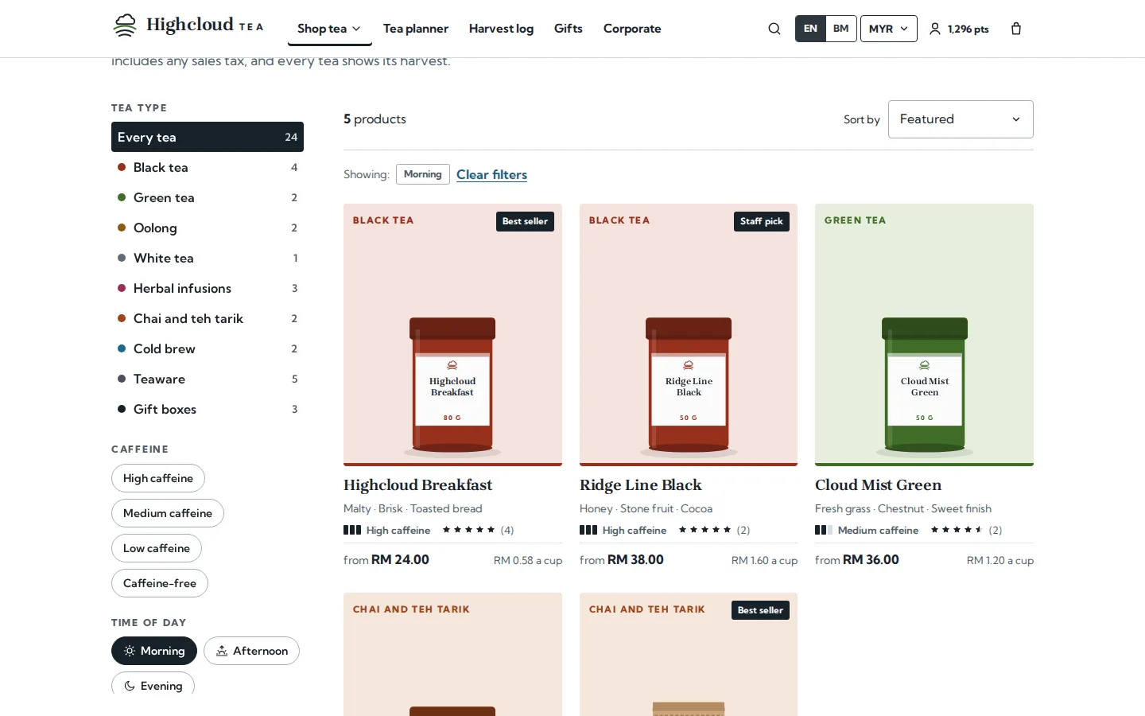Remove the Morning filter tag
The height and width of the screenshot is (716, 1145).
(x=422, y=174)
